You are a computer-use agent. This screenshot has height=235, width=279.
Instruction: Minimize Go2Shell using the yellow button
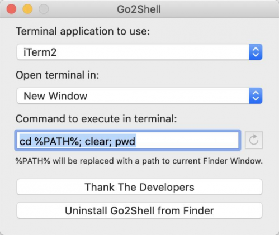click(x=27, y=9)
